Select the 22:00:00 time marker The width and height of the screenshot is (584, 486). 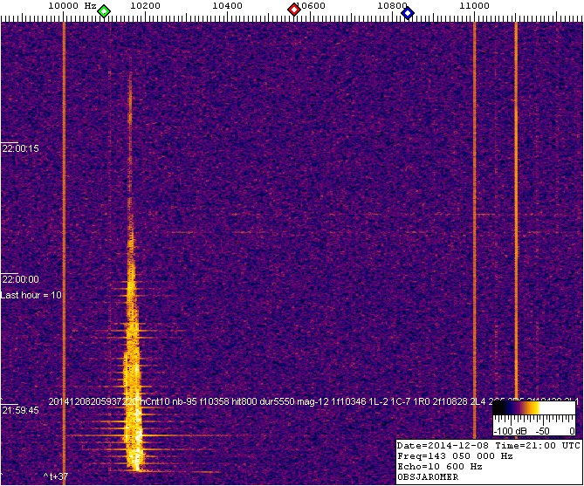20,279
